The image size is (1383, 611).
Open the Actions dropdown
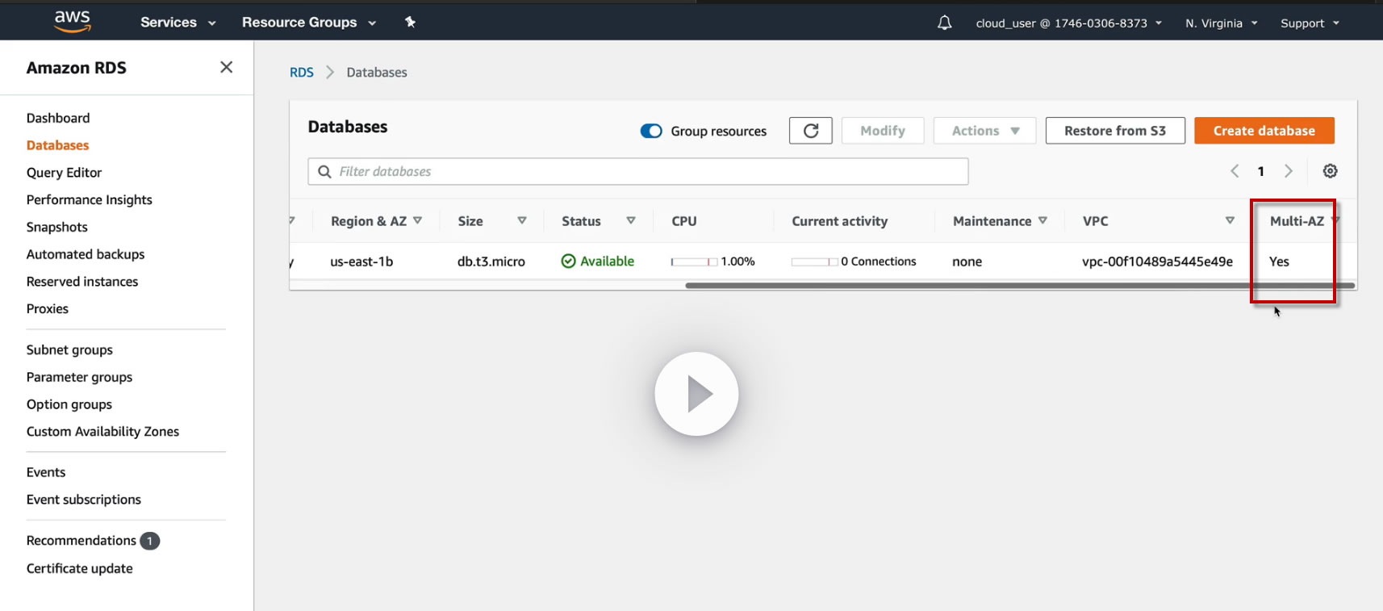pyautogui.click(x=985, y=131)
